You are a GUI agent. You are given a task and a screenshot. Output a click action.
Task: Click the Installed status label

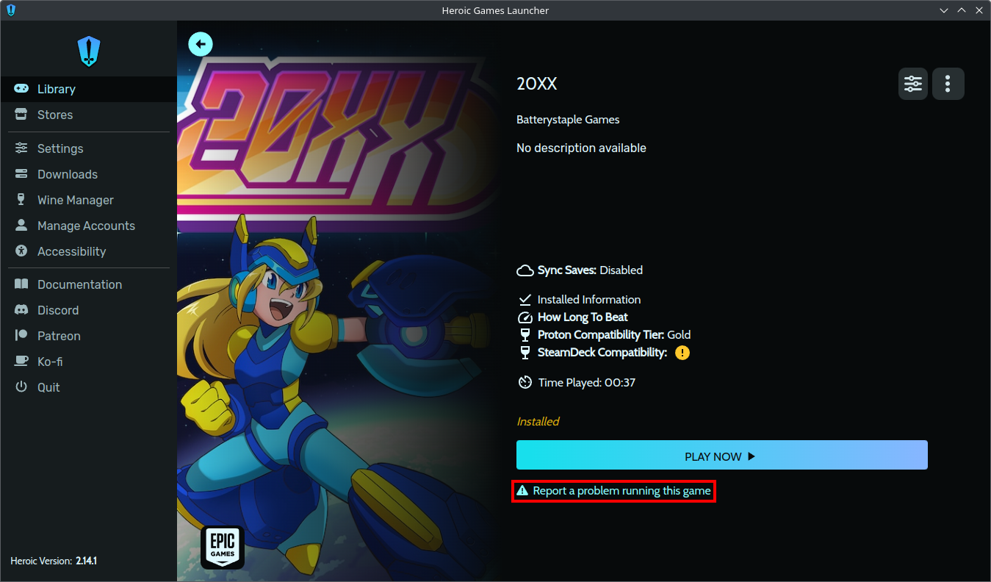tap(538, 422)
